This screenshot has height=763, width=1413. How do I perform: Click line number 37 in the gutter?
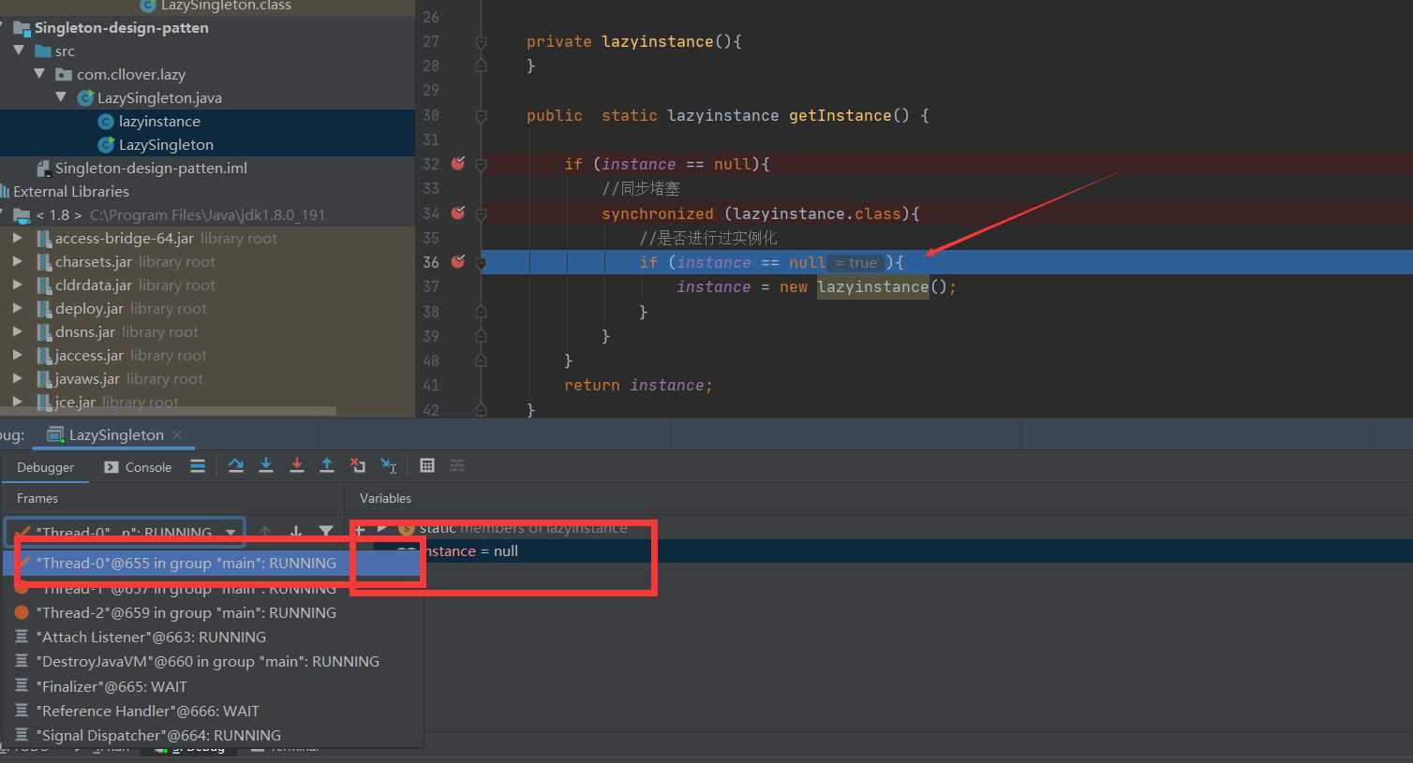pyautogui.click(x=431, y=286)
